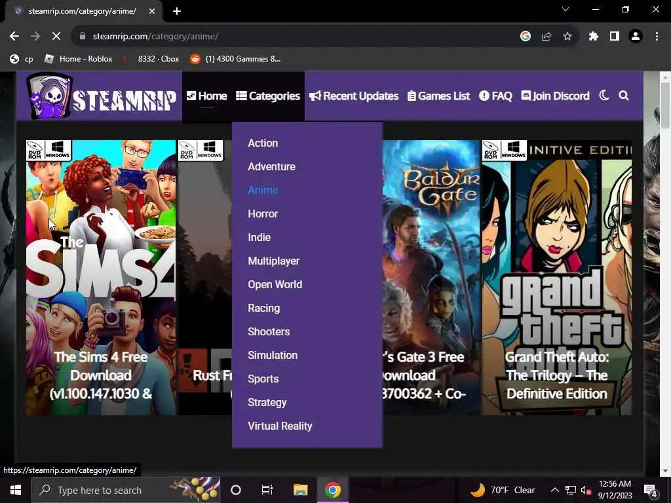Screen dimensions: 671x503
Task: Select Virtual Reality category
Action: (280, 426)
